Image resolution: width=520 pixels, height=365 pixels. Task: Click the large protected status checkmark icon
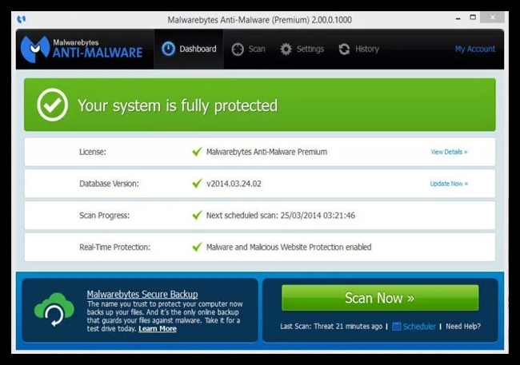point(52,105)
